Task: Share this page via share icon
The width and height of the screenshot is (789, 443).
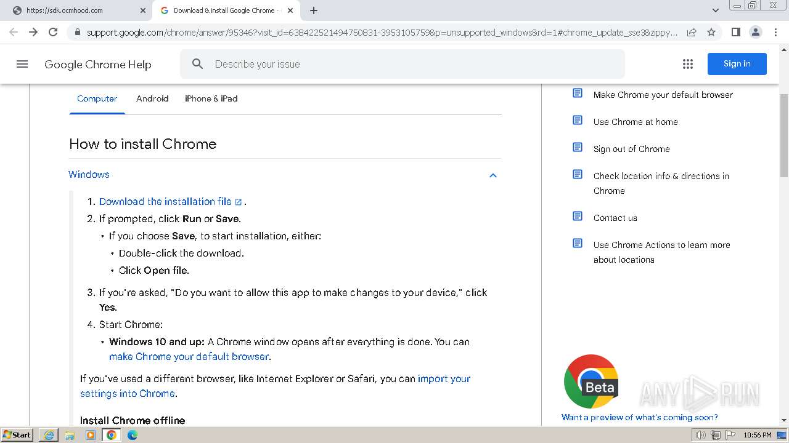Action: (x=692, y=32)
